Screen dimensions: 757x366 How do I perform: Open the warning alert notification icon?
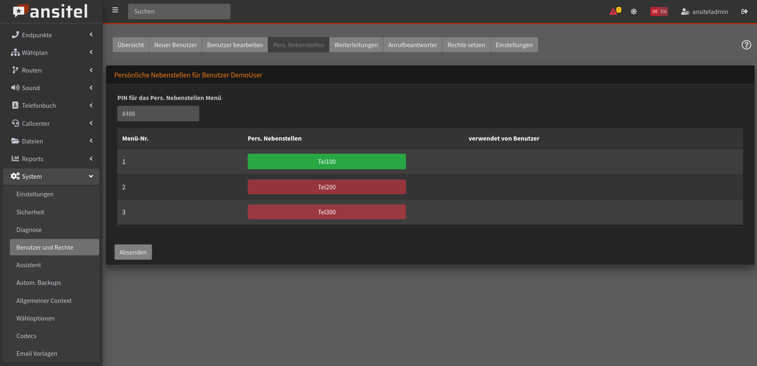(x=614, y=11)
